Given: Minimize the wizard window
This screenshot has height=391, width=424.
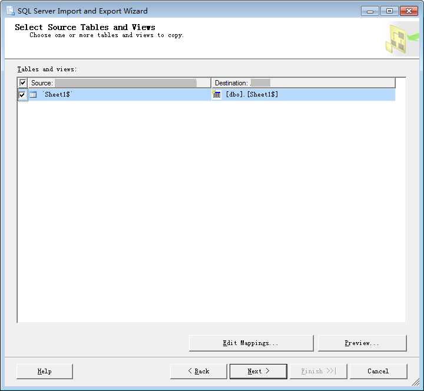Looking at the screenshot, I should point(370,11).
